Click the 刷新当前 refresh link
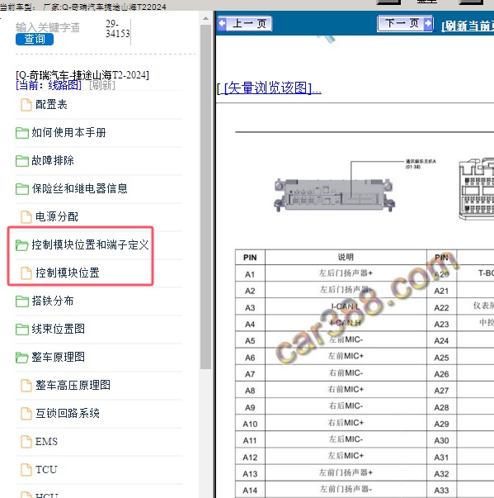This screenshot has height=498, width=494. point(468,26)
